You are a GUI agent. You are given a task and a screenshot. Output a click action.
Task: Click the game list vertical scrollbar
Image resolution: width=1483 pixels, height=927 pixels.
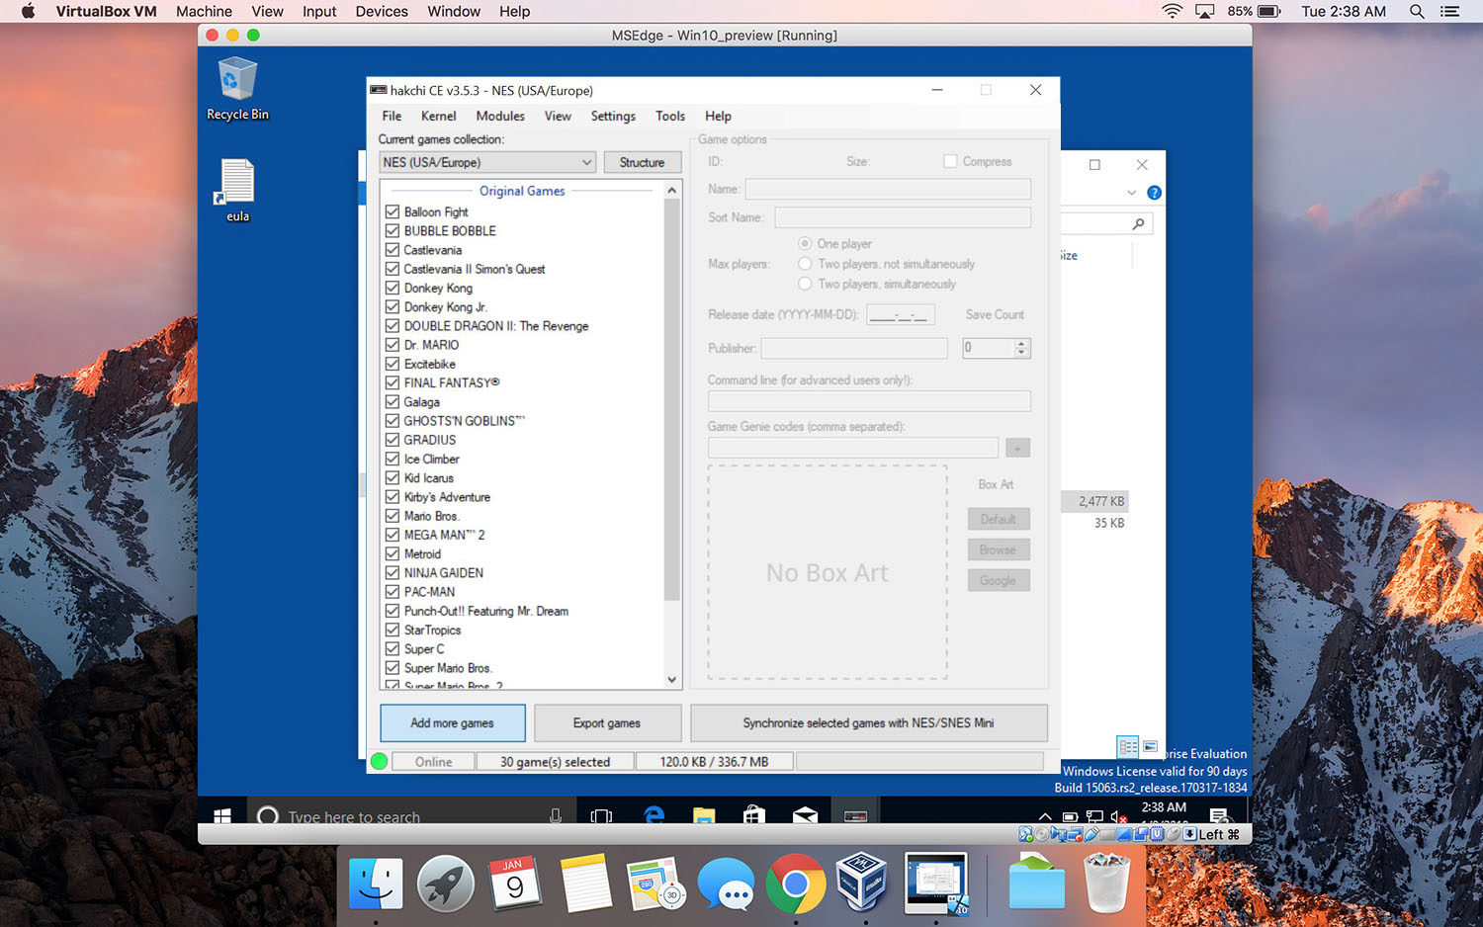672,400
